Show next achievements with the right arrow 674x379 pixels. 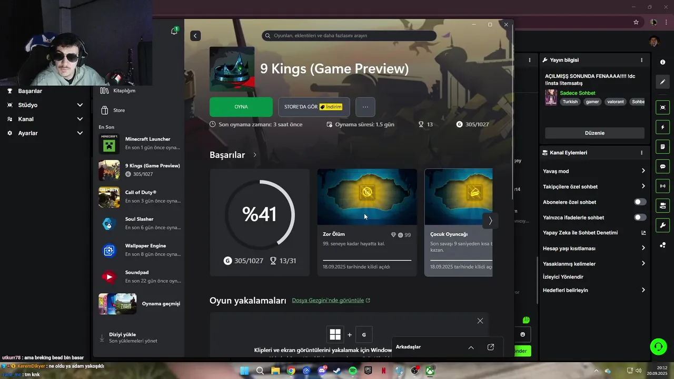point(490,221)
